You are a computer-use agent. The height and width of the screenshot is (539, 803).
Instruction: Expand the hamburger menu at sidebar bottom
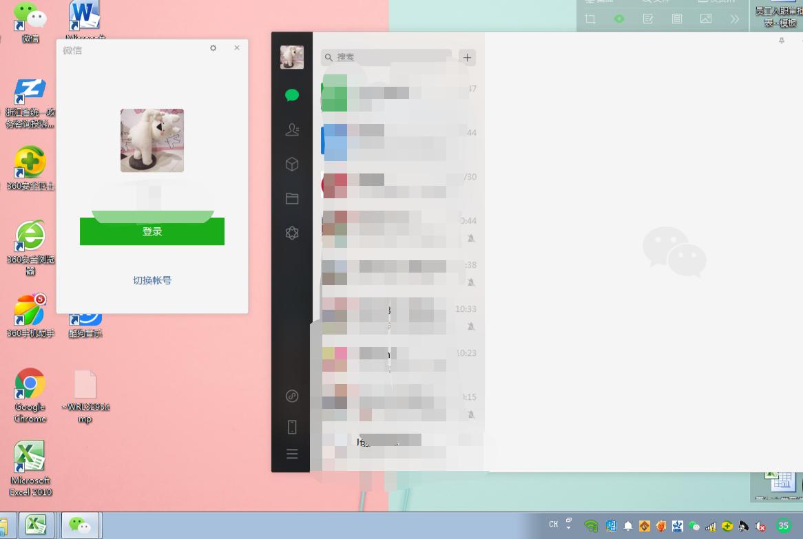pos(292,454)
